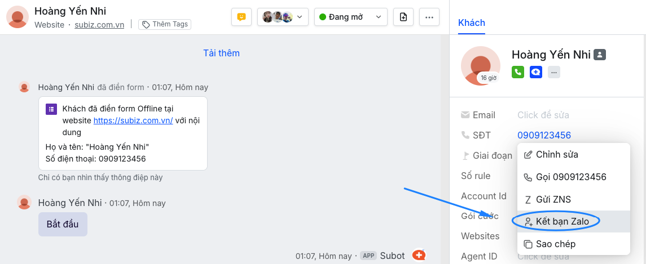The height and width of the screenshot is (264, 646).
Task: Click the purple form icon in message
Action: tap(51, 109)
